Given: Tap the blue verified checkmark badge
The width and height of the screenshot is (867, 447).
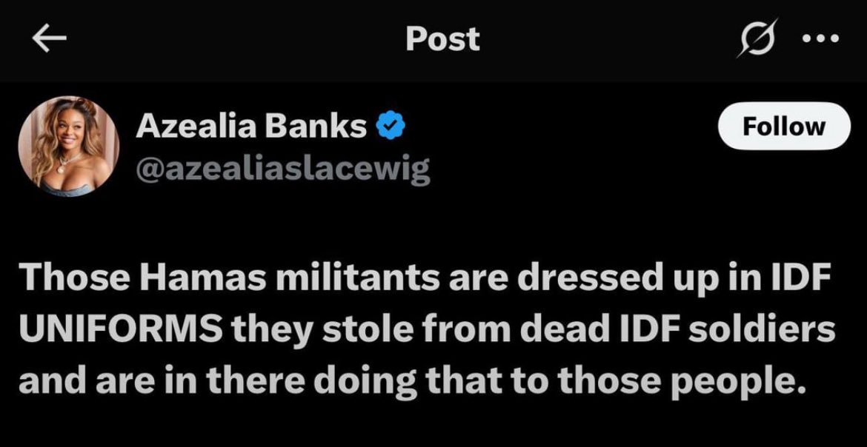Looking at the screenshot, I should coord(391,127).
